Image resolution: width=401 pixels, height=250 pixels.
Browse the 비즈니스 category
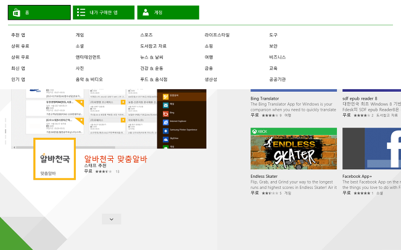[x=277, y=57]
